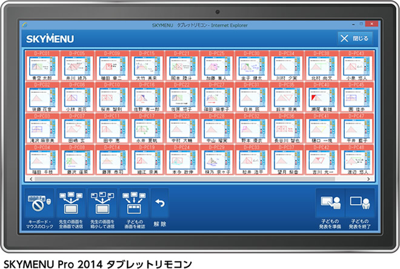Screen dimensions: 400x269
Task: Select student screen D-PC01
Action: click(42, 65)
